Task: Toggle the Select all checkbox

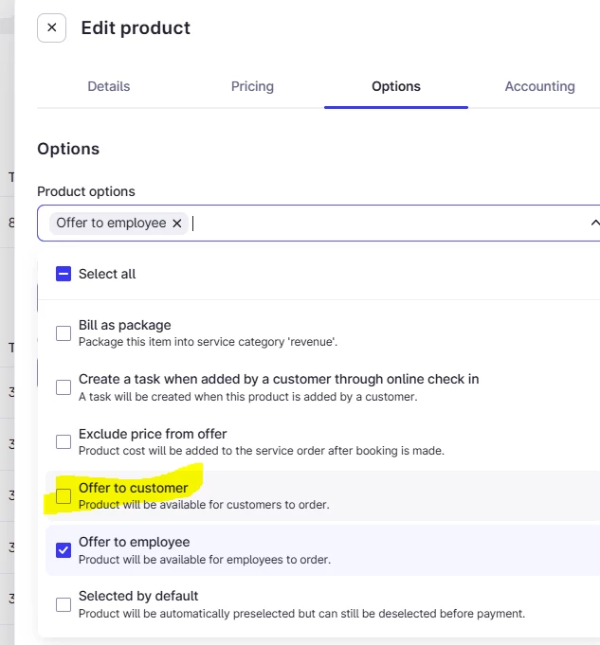Action: click(x=64, y=274)
